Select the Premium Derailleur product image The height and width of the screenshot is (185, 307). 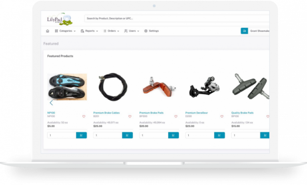[205, 87]
